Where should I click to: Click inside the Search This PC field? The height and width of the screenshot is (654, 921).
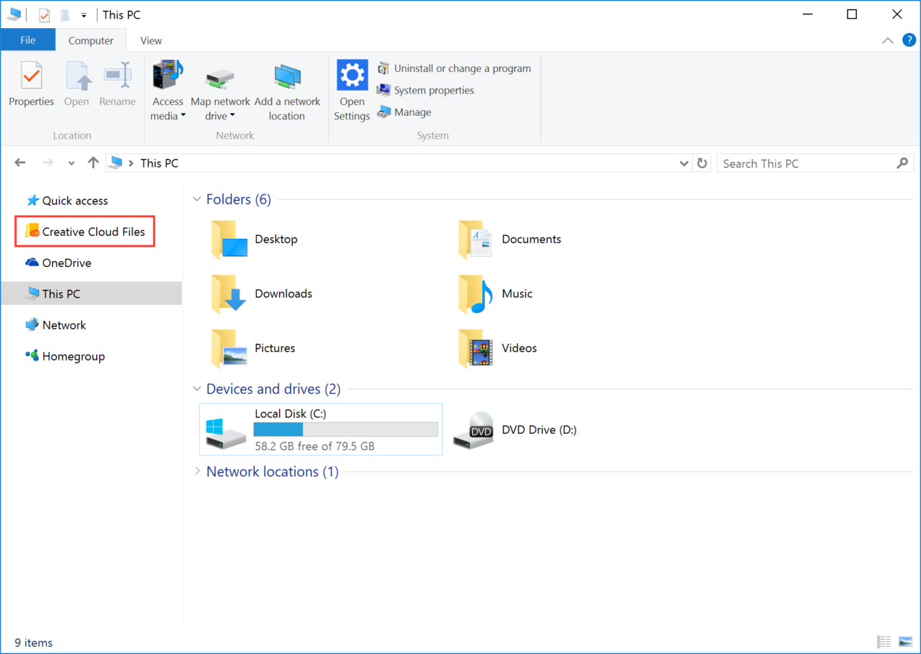tap(791, 163)
